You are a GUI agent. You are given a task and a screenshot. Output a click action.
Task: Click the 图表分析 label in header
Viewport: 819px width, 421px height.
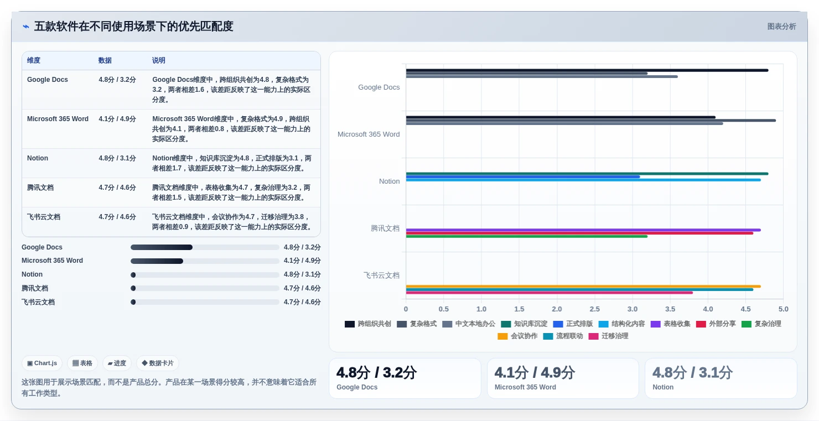coord(781,27)
